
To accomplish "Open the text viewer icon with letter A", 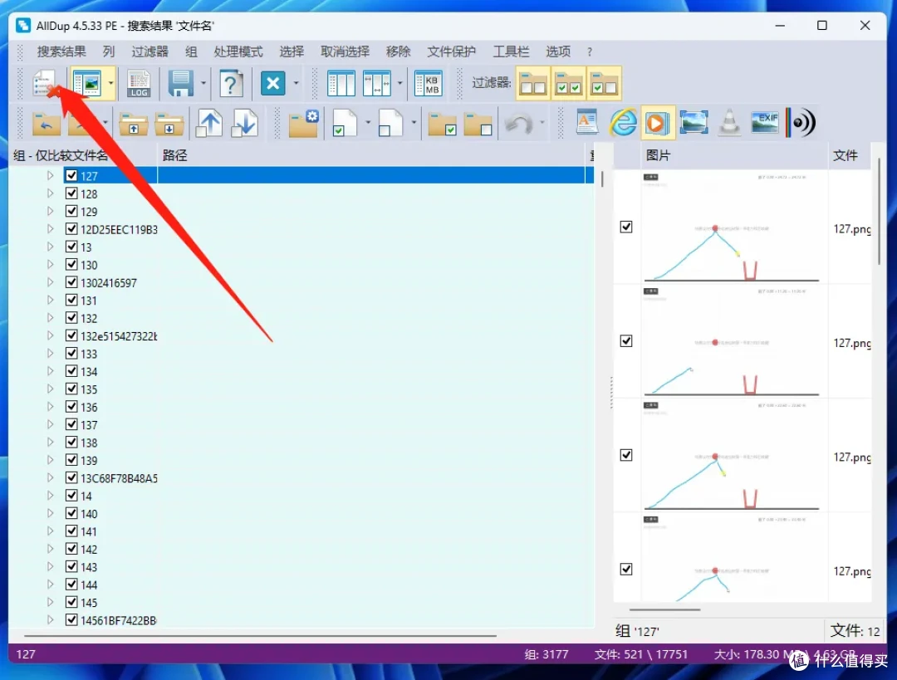I will tap(587, 122).
